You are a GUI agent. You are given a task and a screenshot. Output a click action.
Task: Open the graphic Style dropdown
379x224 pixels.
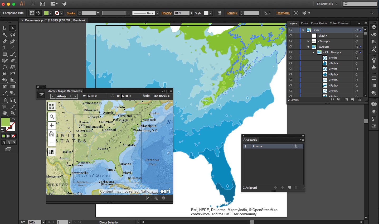(211, 13)
